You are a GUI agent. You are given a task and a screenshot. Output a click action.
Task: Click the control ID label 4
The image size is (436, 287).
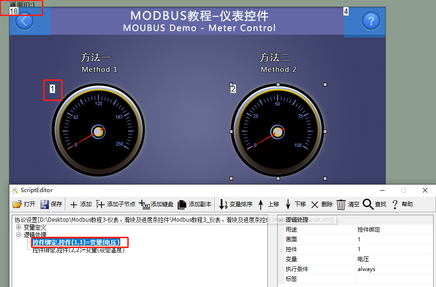coord(346,11)
